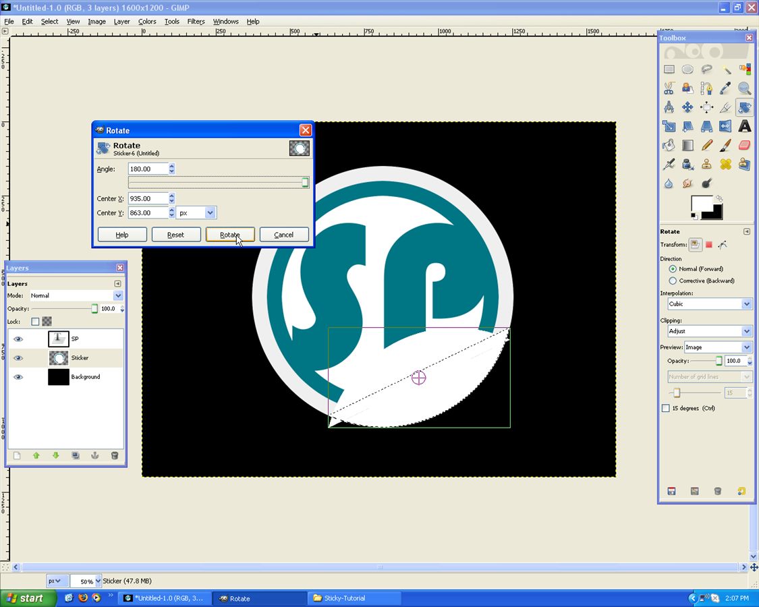Open the Layers panel tab menu arrow

[x=117, y=284]
